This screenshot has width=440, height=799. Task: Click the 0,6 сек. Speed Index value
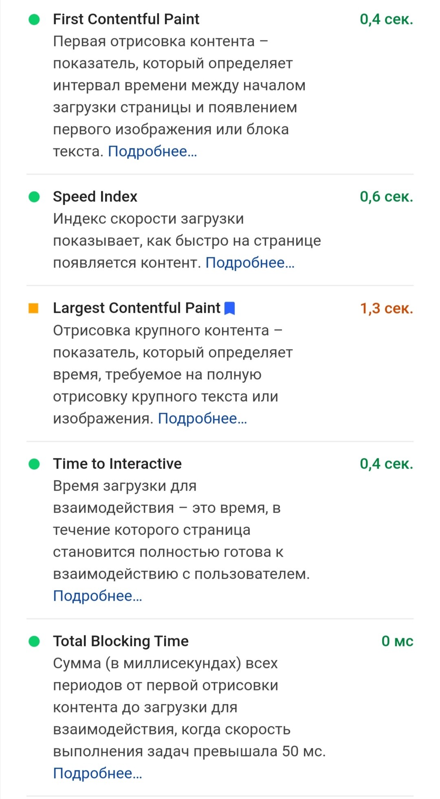point(387,197)
